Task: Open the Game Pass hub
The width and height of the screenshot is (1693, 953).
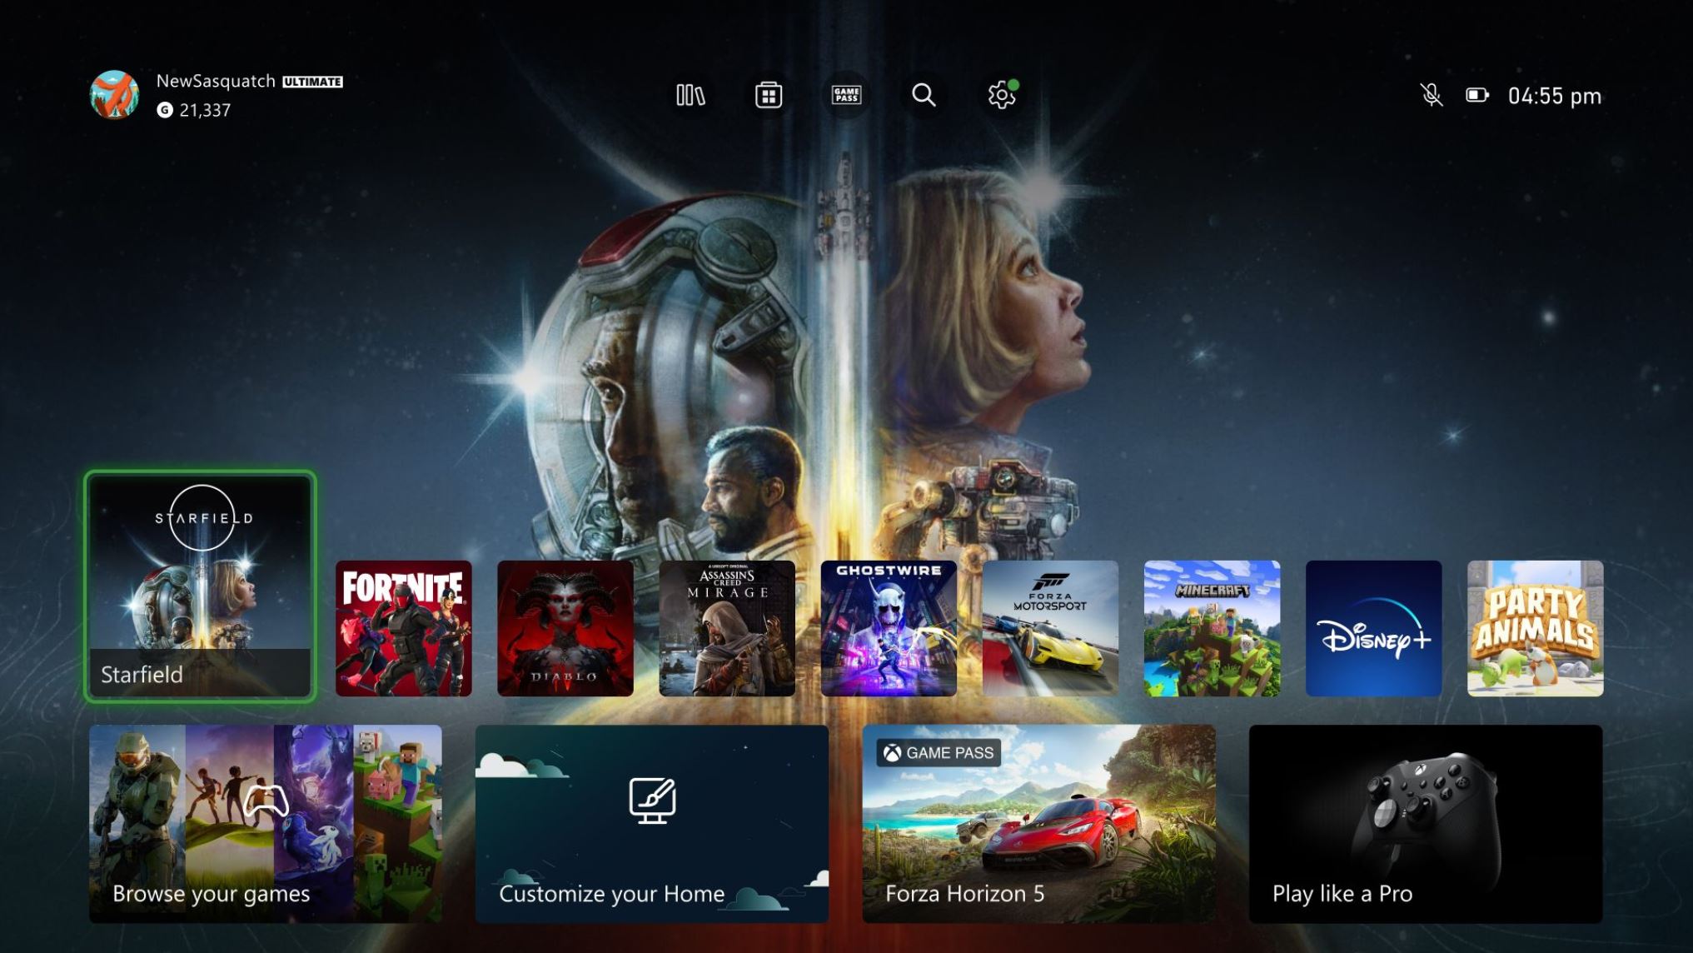Action: [845, 94]
